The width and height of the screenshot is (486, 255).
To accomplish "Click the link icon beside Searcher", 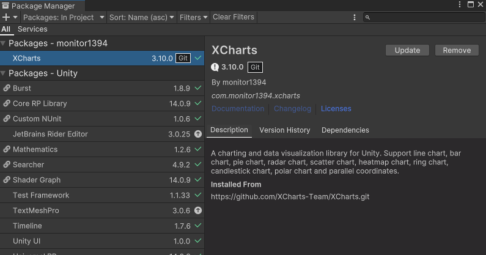I will 7,164.
